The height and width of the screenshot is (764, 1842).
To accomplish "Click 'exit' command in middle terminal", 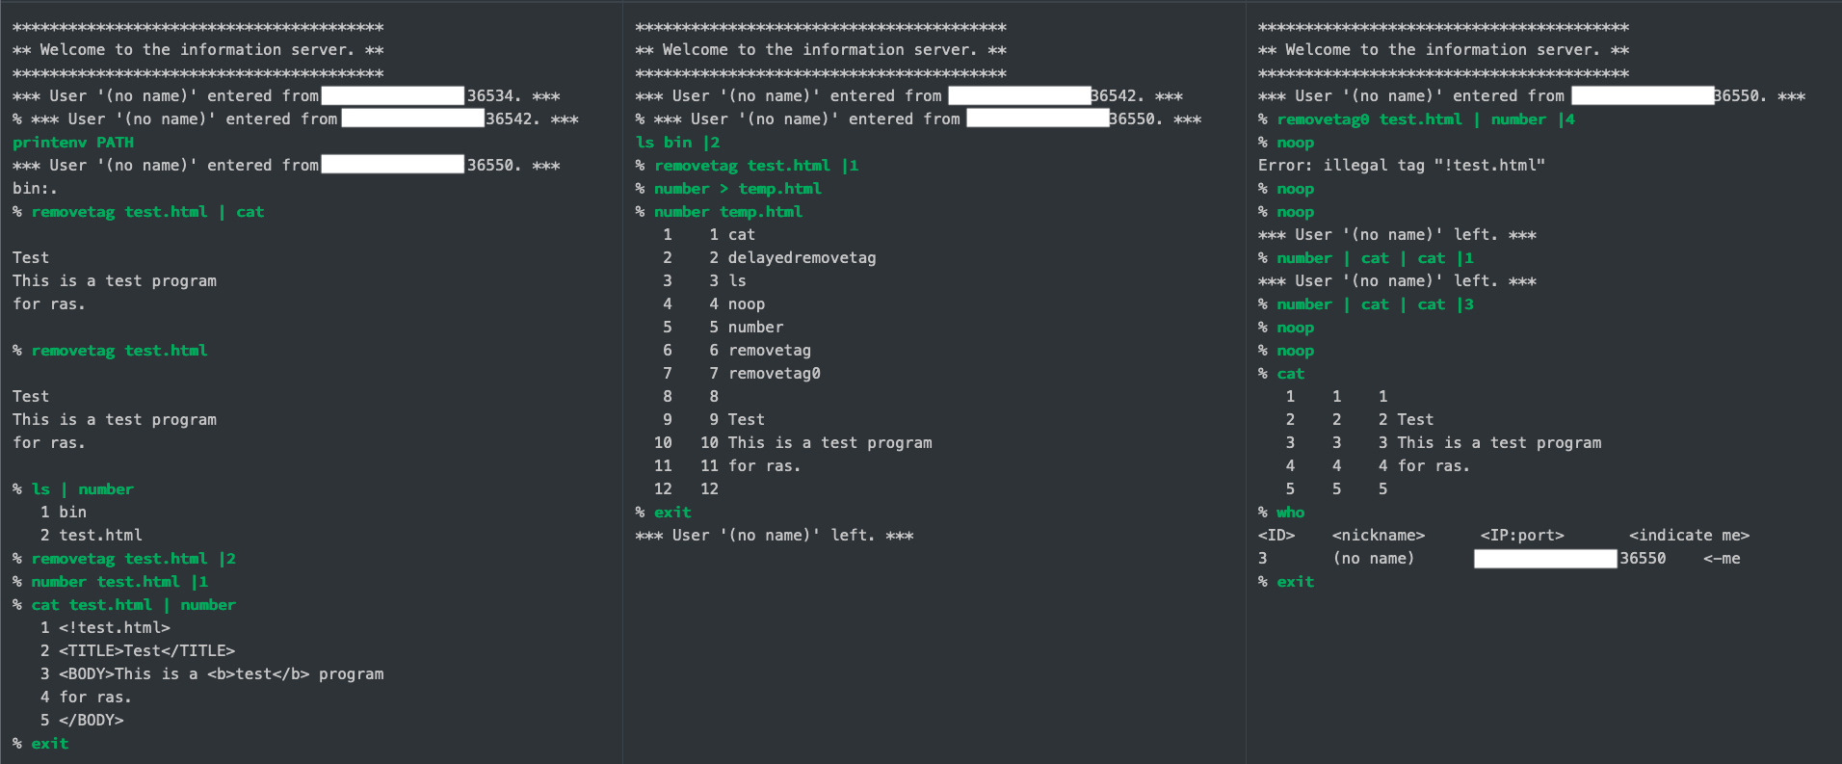I will (x=672, y=513).
